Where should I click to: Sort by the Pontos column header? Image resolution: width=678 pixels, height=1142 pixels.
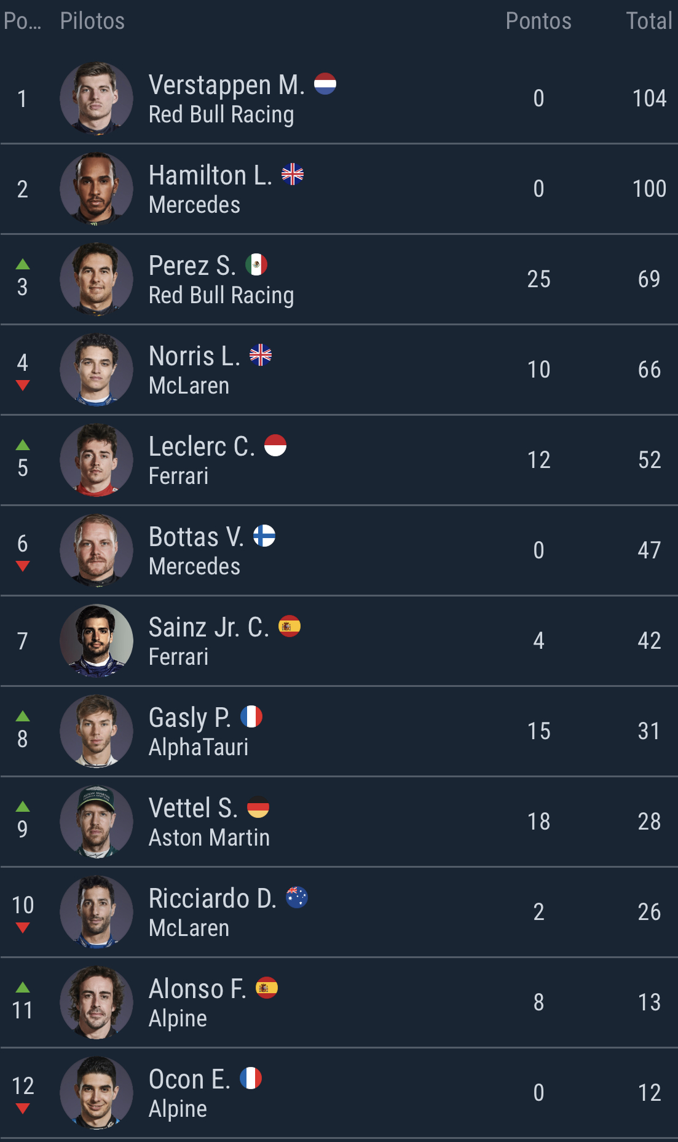[538, 21]
